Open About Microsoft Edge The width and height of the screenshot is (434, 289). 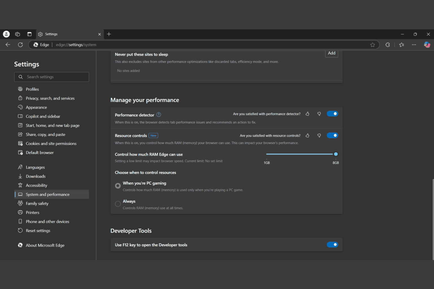point(52,245)
